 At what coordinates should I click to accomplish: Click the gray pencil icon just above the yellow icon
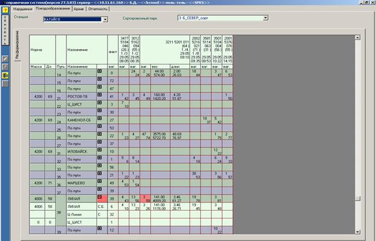coord(5,66)
